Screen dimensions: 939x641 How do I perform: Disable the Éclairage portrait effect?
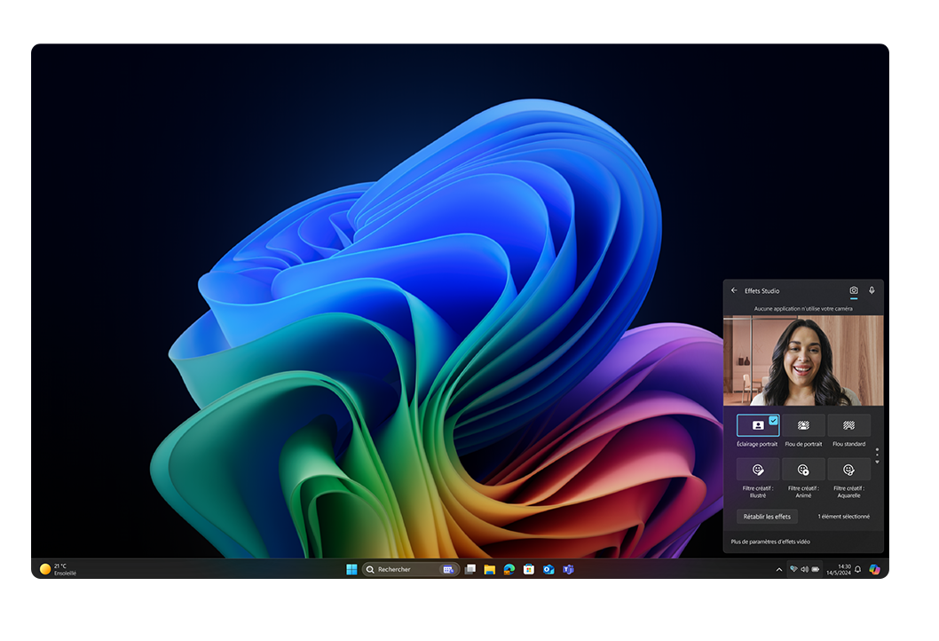tap(757, 425)
